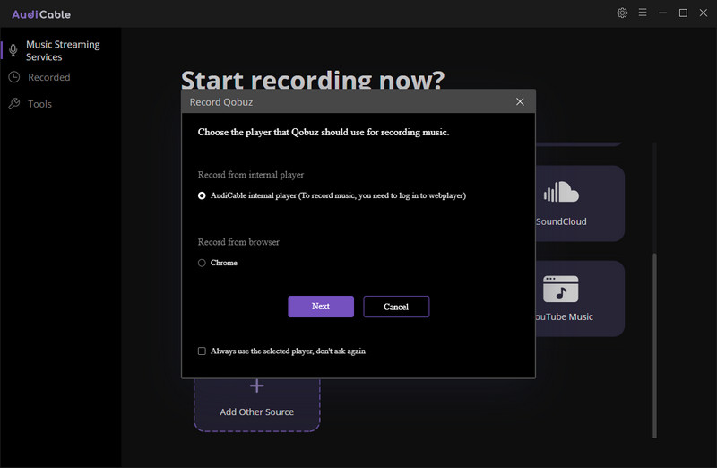Minimize the AudiCable window
The height and width of the screenshot is (468, 717).
pyautogui.click(x=662, y=13)
